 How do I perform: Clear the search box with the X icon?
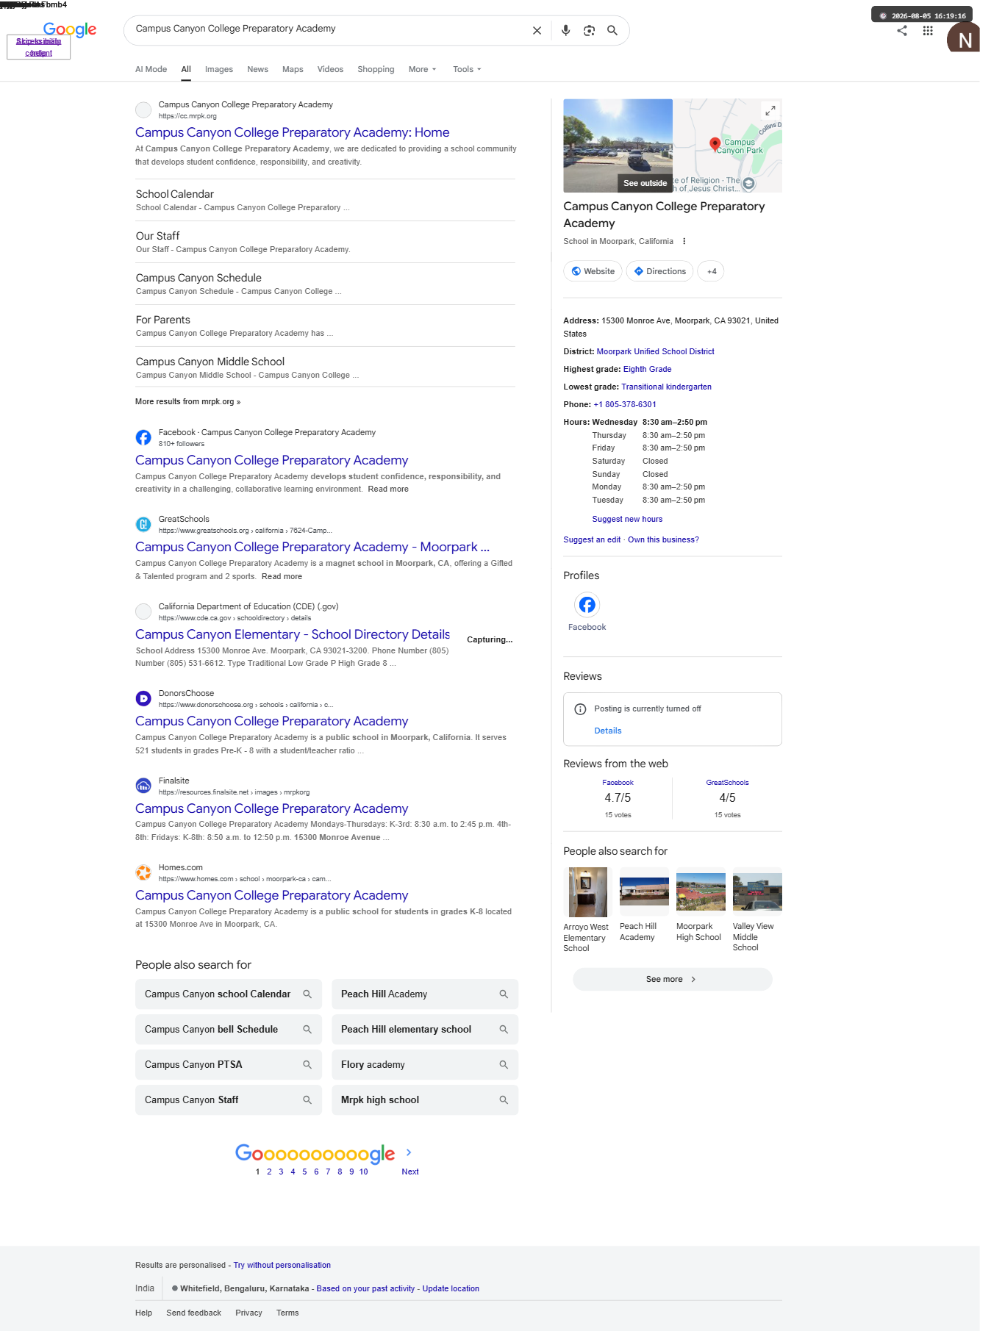coord(537,30)
